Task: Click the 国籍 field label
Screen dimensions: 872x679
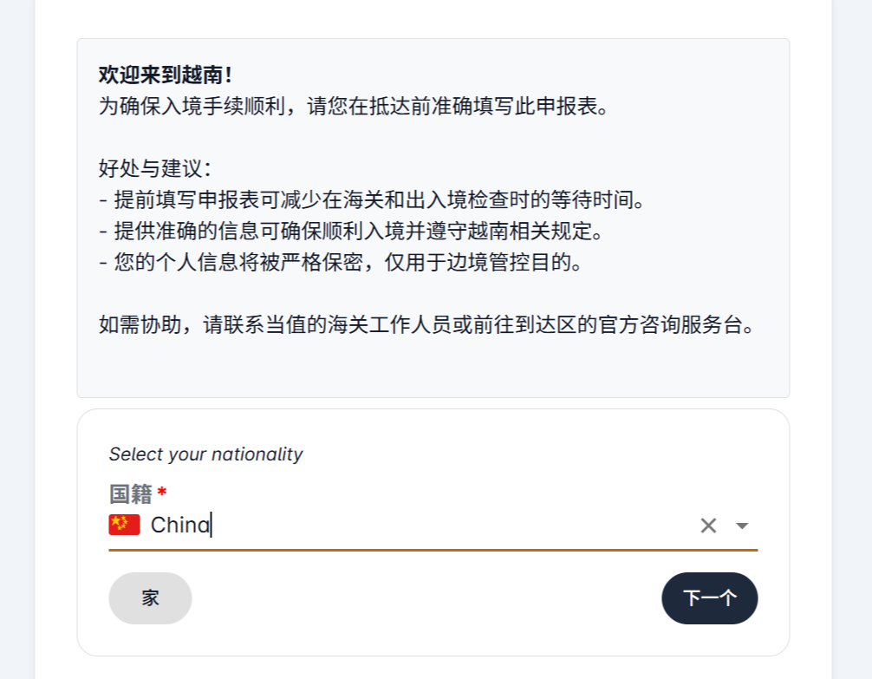Action: (x=131, y=494)
